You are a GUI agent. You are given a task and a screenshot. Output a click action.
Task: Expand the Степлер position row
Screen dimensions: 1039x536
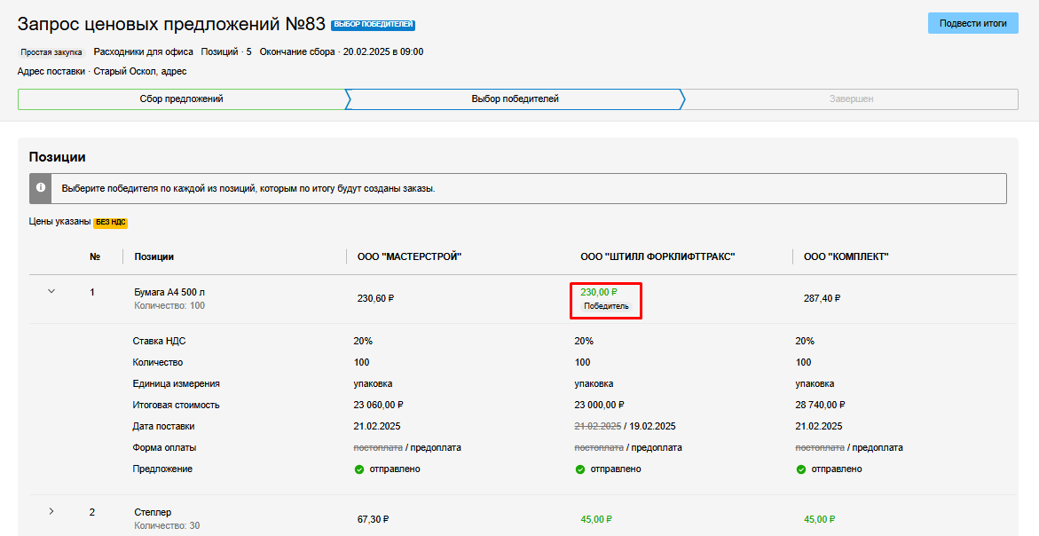pos(51,511)
